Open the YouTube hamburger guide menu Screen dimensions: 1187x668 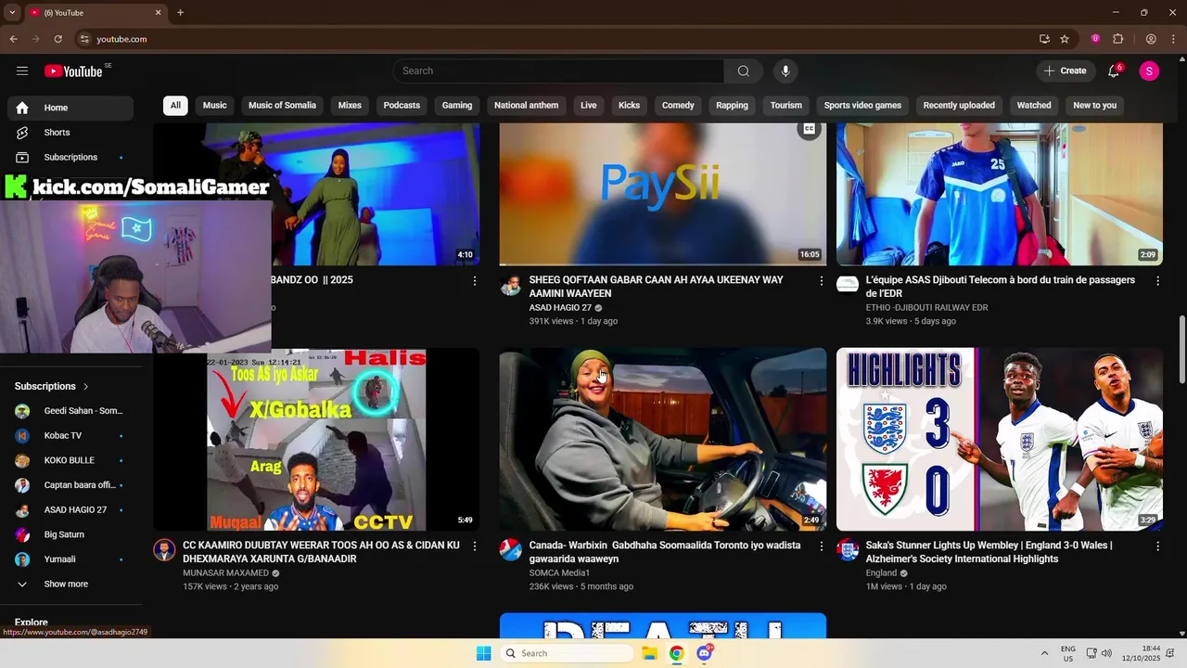click(x=22, y=71)
